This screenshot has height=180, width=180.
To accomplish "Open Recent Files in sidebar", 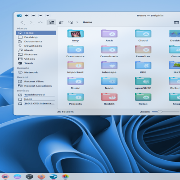I will point(36,81).
